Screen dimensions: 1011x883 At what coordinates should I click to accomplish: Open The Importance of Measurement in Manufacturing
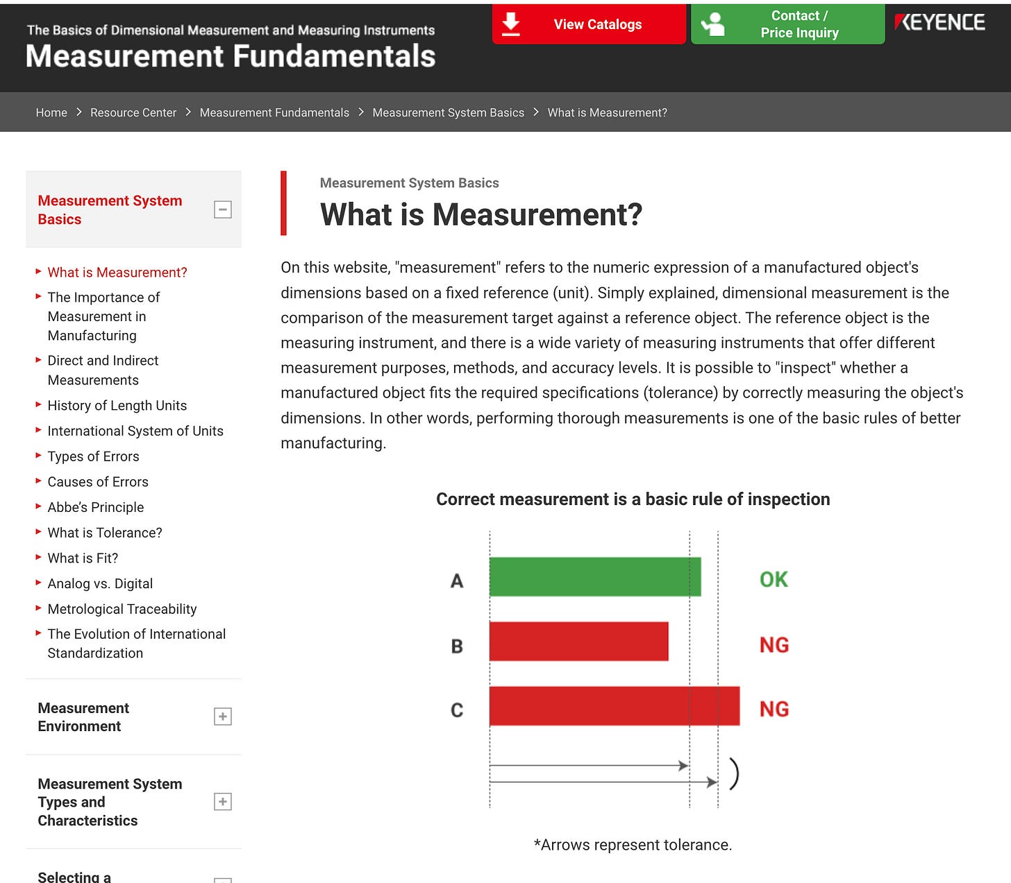point(103,316)
